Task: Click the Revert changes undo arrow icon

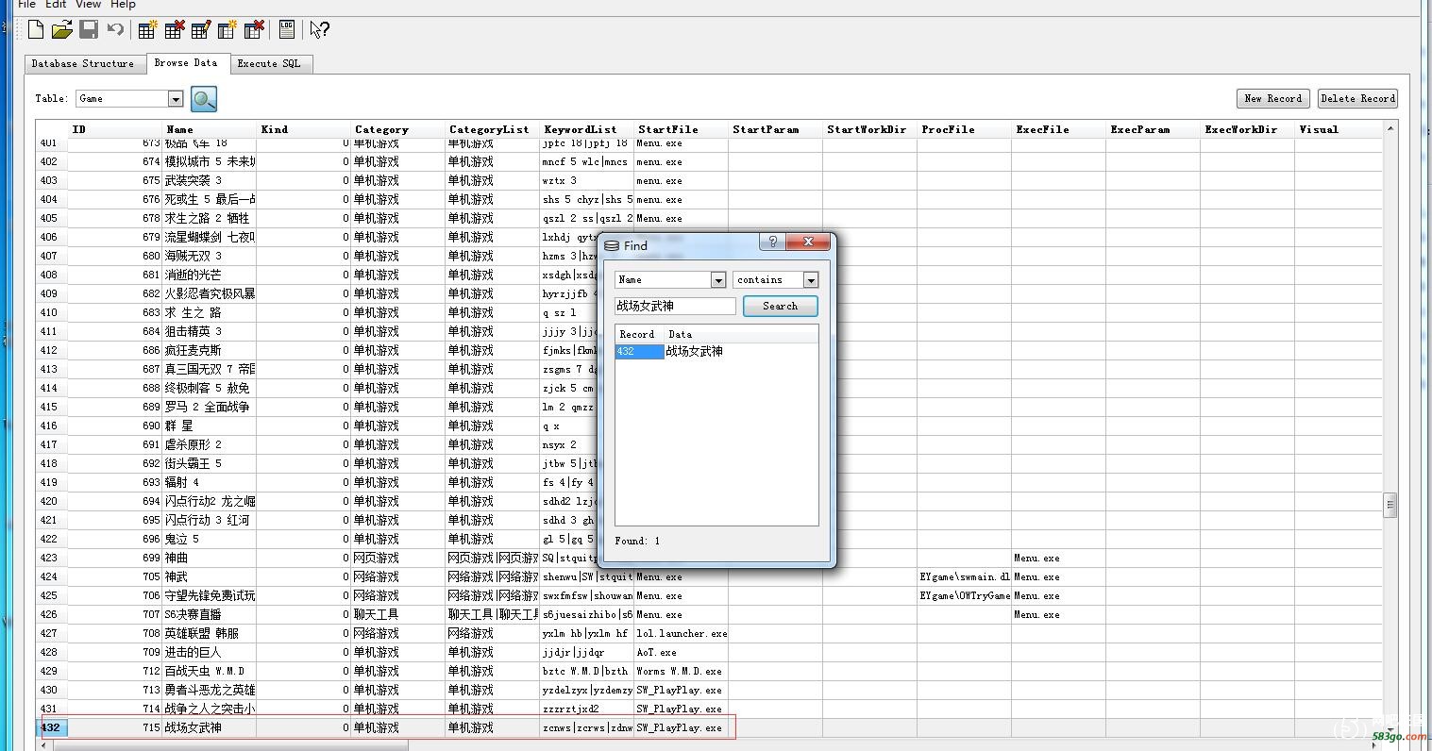Action: point(115,30)
